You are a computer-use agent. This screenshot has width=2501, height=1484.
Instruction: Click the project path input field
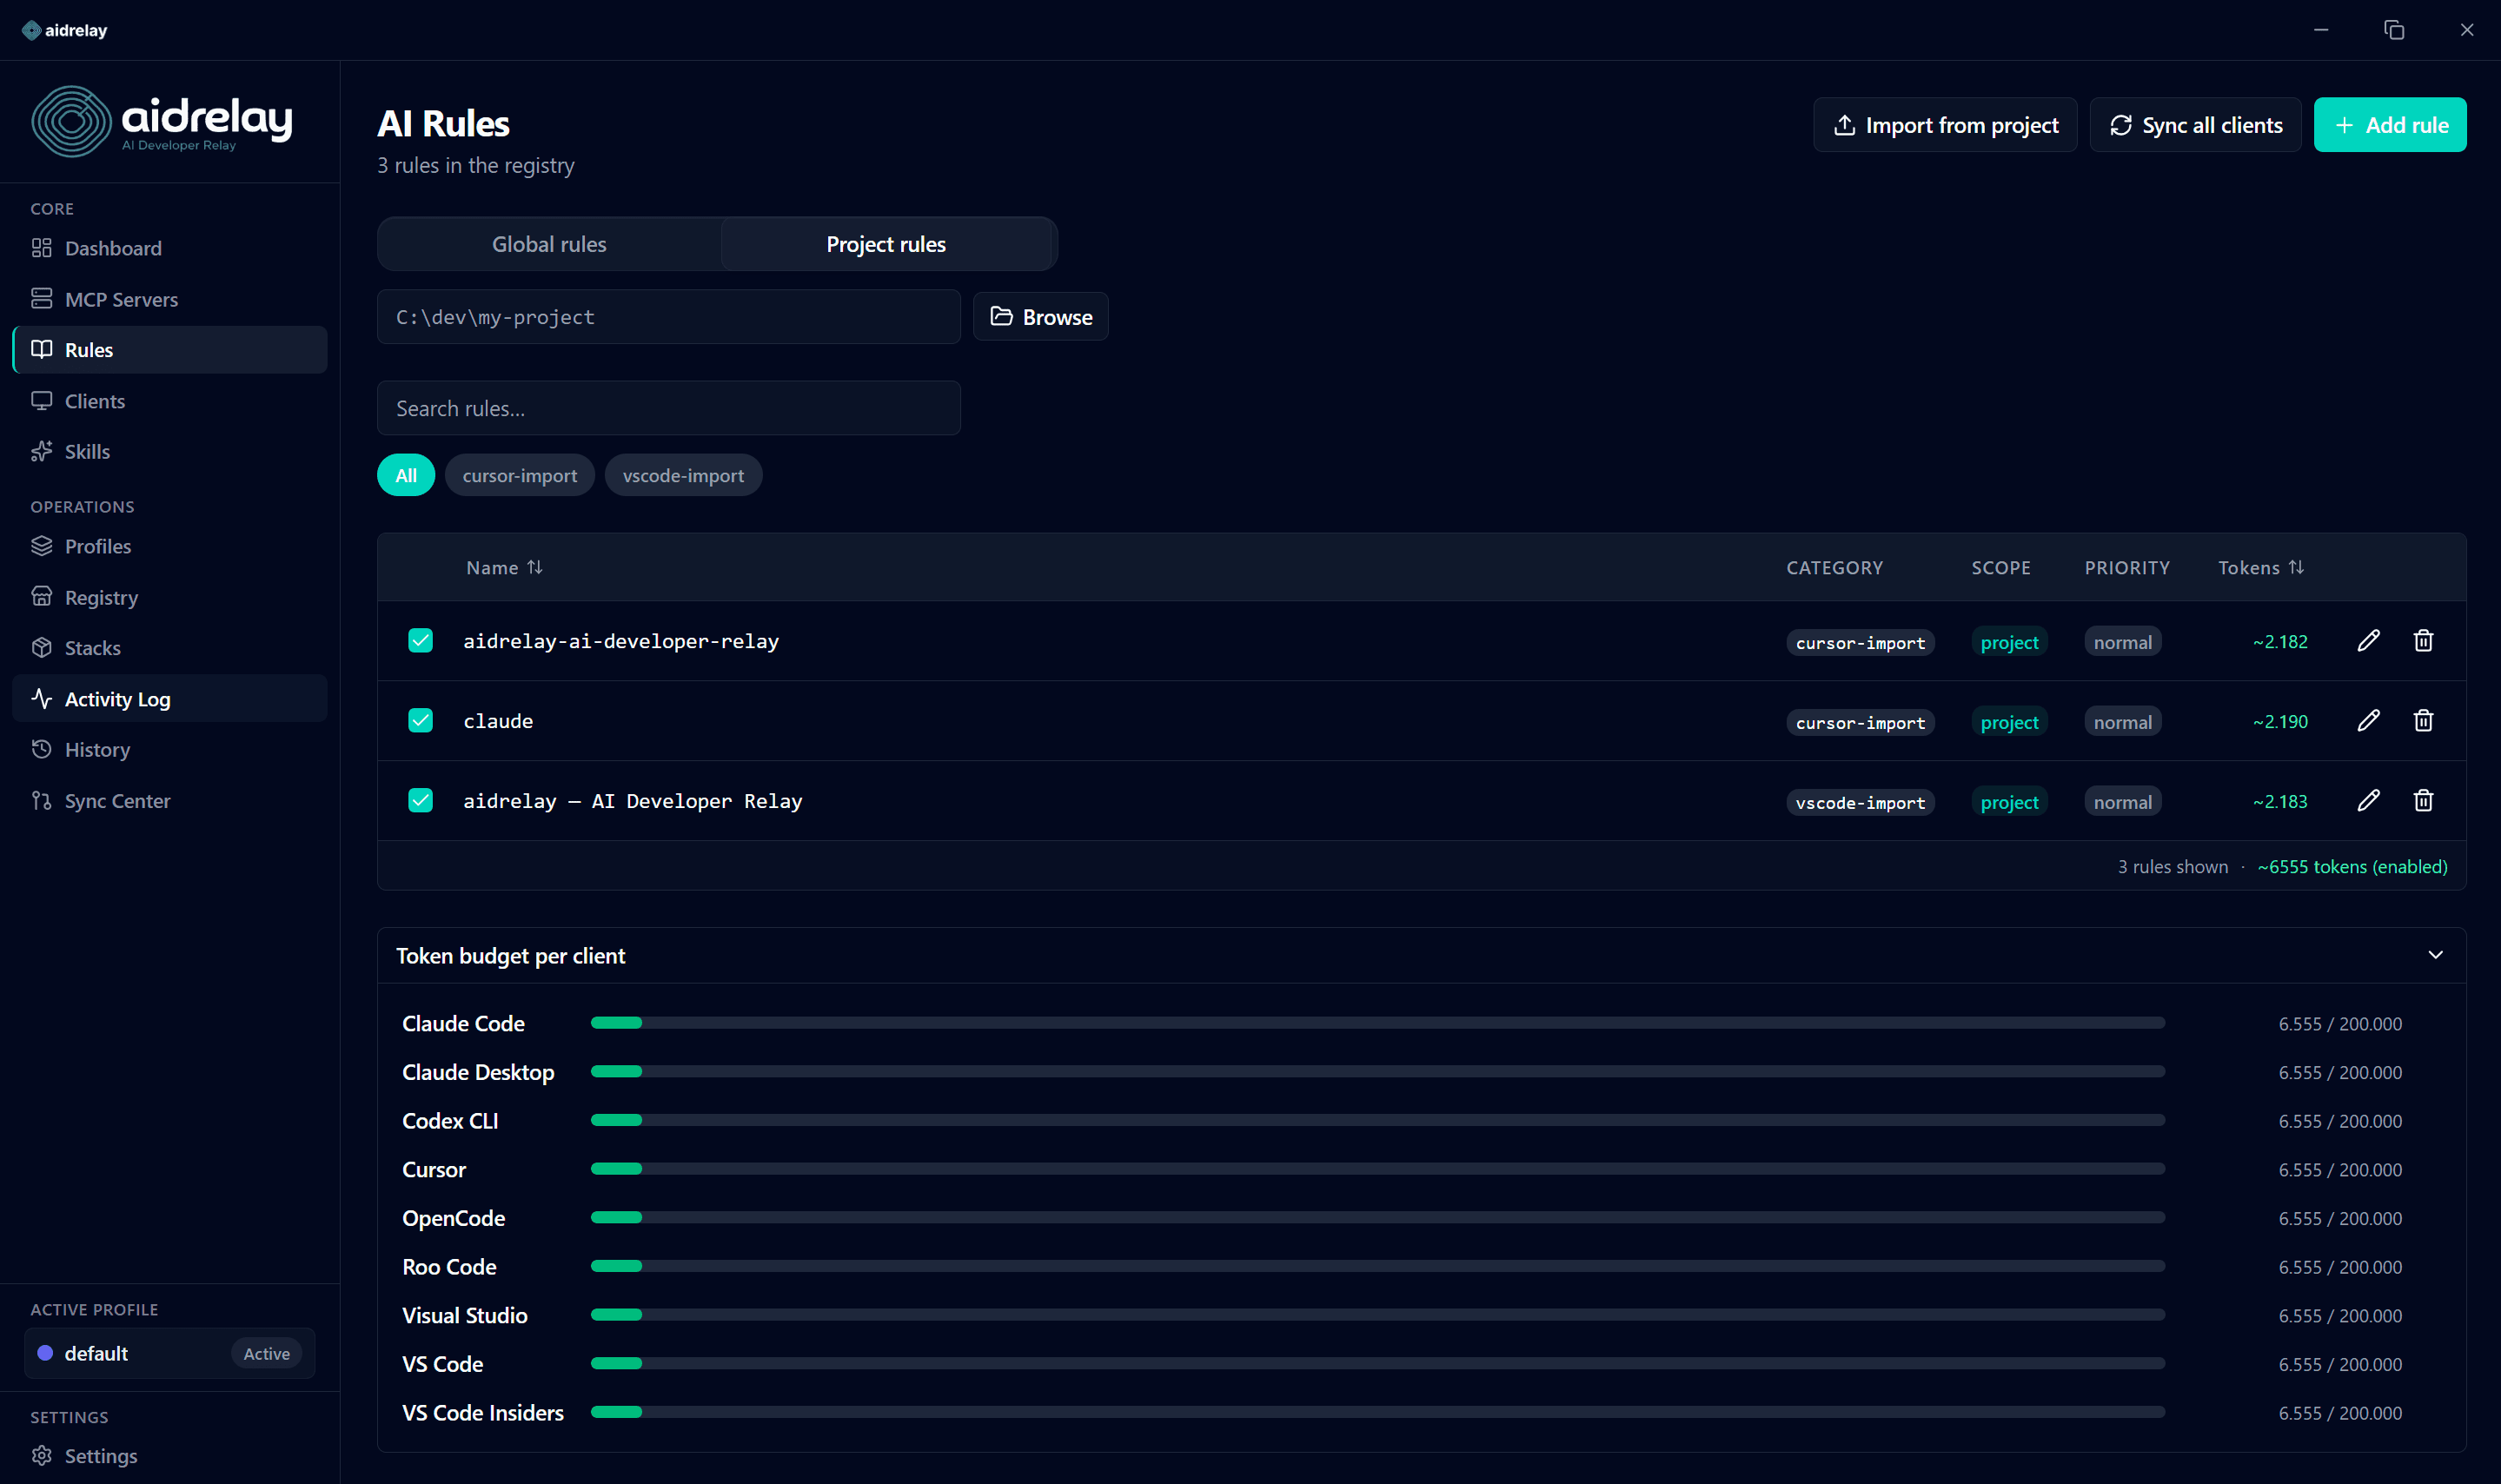coord(668,317)
